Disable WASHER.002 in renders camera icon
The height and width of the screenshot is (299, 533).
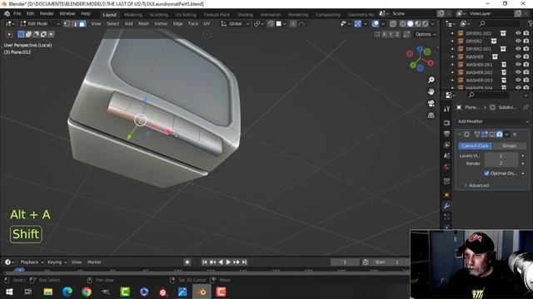click(x=526, y=72)
